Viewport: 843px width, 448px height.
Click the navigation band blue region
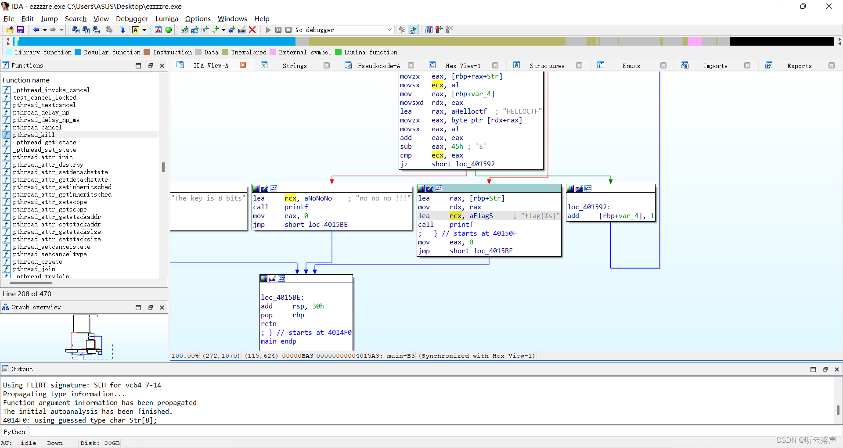pyautogui.click(x=156, y=41)
